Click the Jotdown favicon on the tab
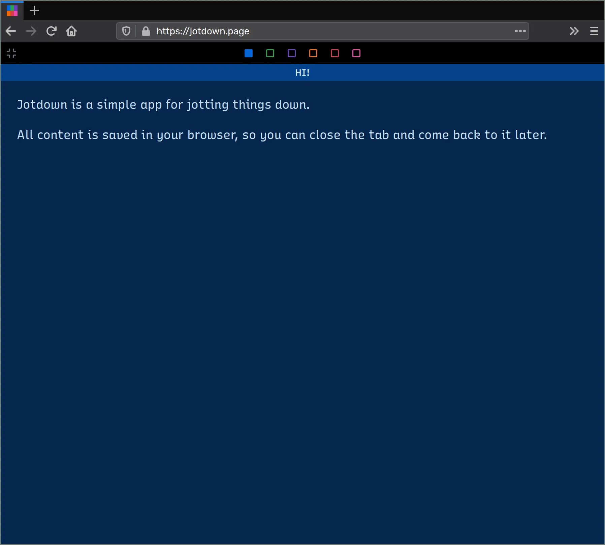 click(x=12, y=10)
